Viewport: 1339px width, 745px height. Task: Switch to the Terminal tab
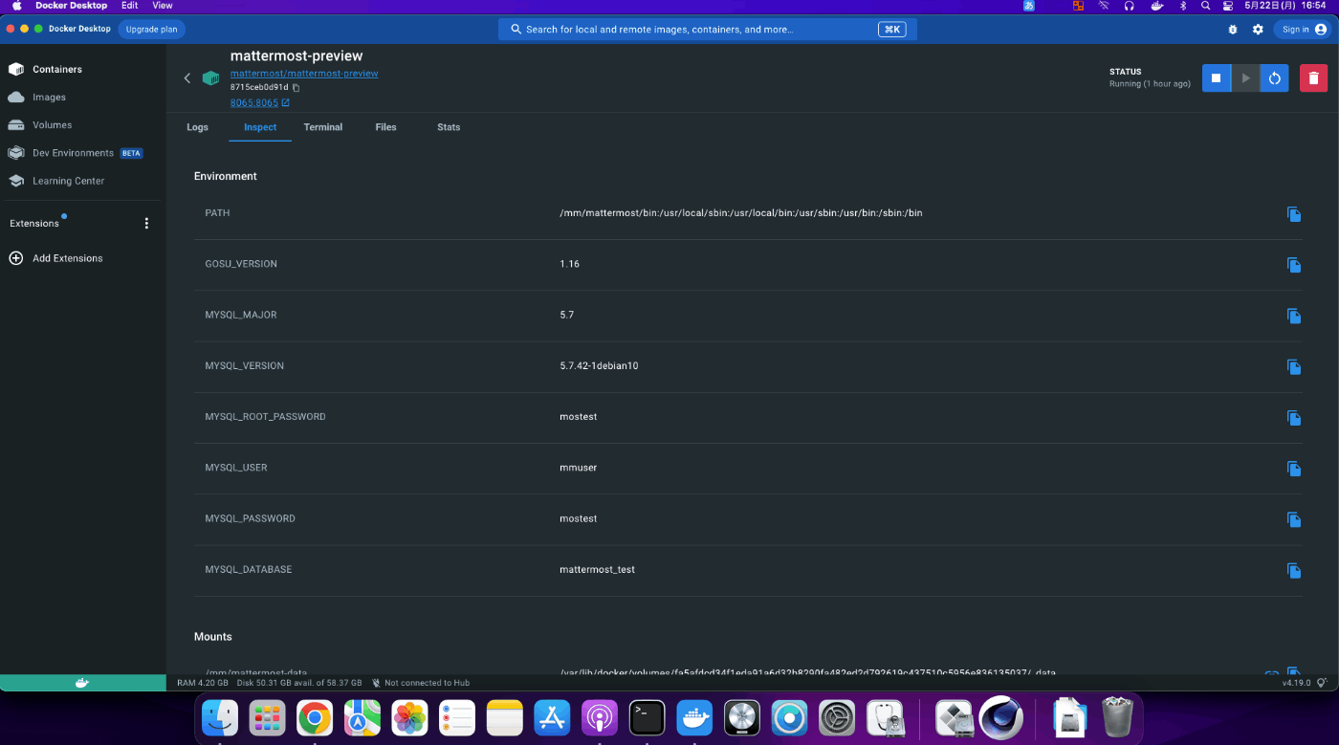coord(323,127)
